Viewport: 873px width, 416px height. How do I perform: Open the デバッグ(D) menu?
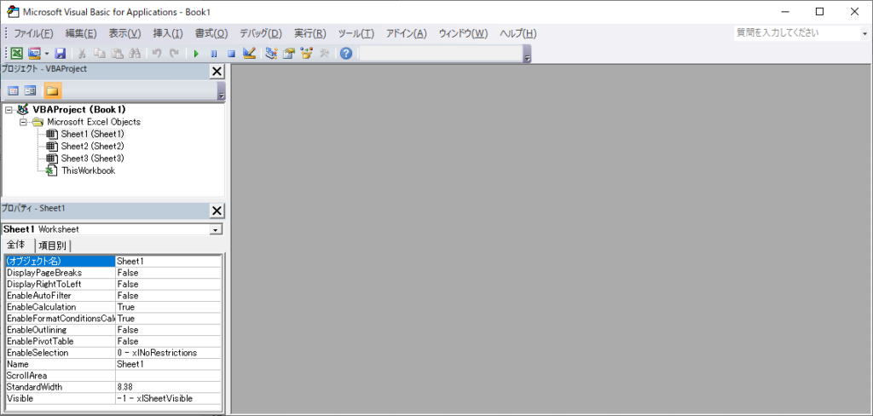pos(260,33)
